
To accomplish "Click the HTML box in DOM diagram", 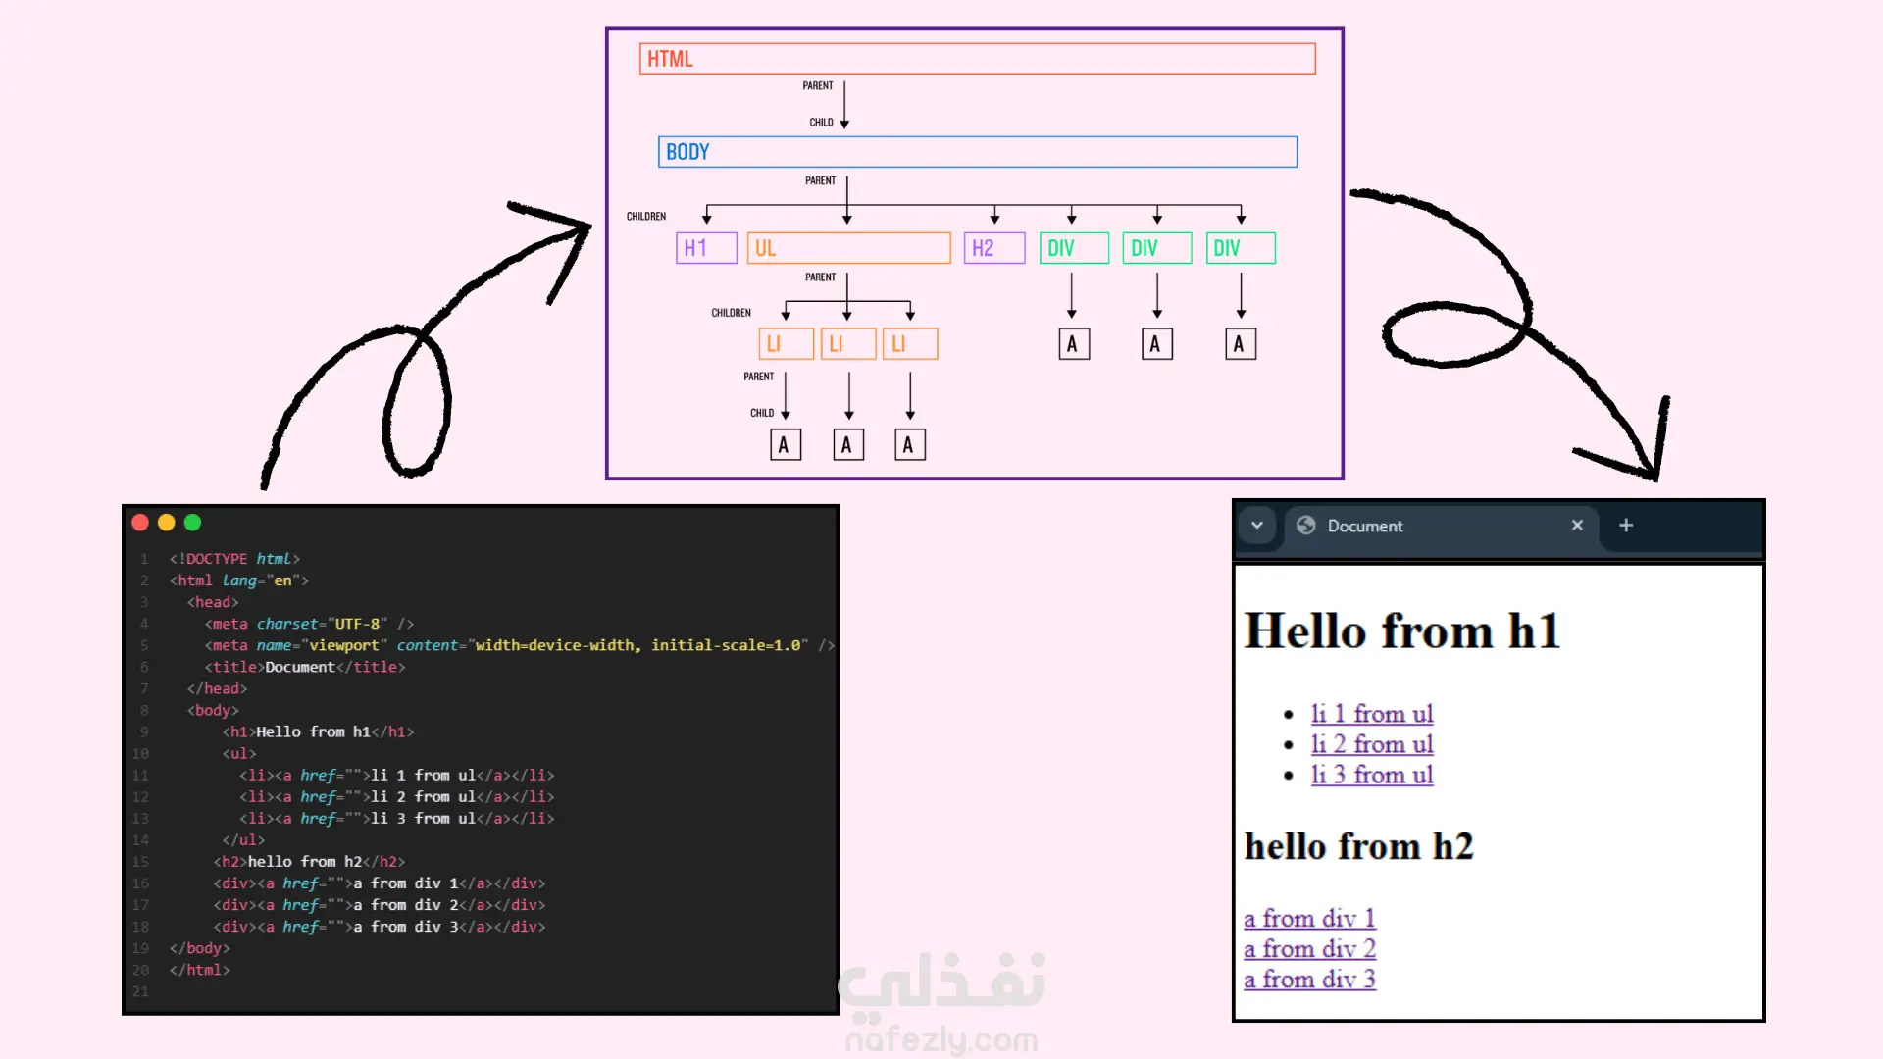I will 977,59.
